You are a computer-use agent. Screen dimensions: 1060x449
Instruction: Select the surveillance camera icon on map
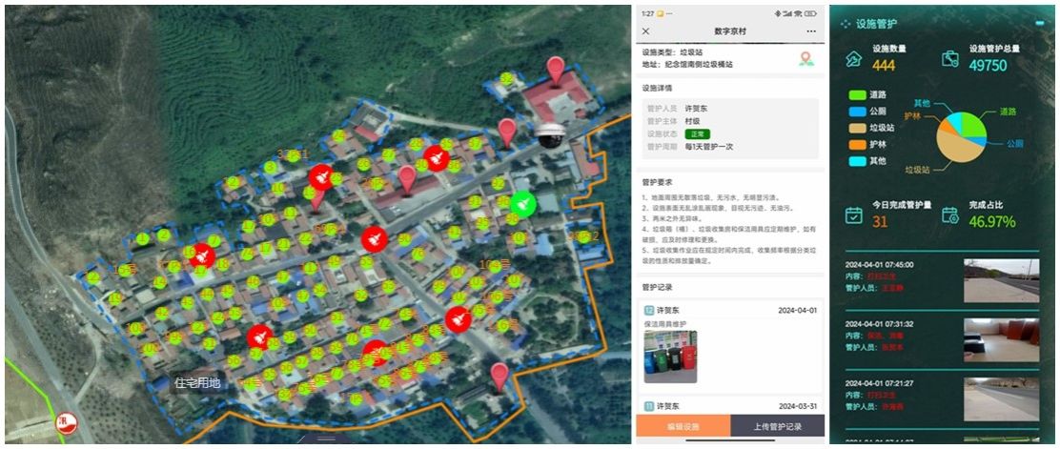click(x=550, y=136)
